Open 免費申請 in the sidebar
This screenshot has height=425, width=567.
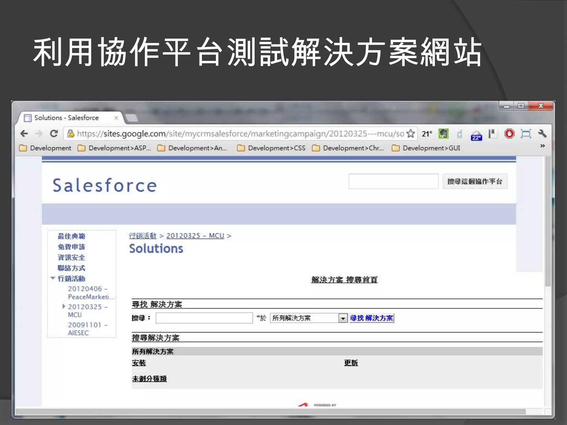(x=71, y=247)
